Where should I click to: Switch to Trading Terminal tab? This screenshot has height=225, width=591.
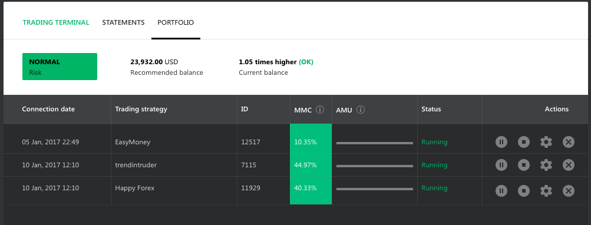click(x=56, y=22)
